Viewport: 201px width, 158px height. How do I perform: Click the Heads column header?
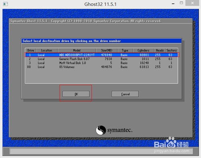[x=160, y=50]
